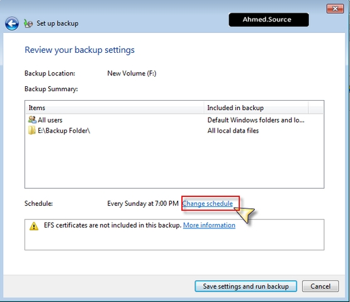Close the backup dialog window
Image resolution: width=350 pixels, height=302 pixels.
pyautogui.click(x=335, y=9)
